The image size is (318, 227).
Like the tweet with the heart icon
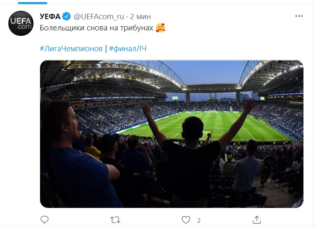pos(186,219)
